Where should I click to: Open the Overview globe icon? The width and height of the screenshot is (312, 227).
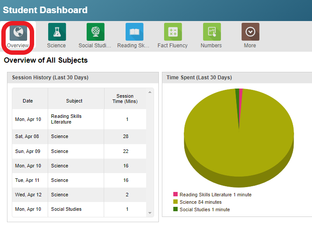[x=18, y=32]
